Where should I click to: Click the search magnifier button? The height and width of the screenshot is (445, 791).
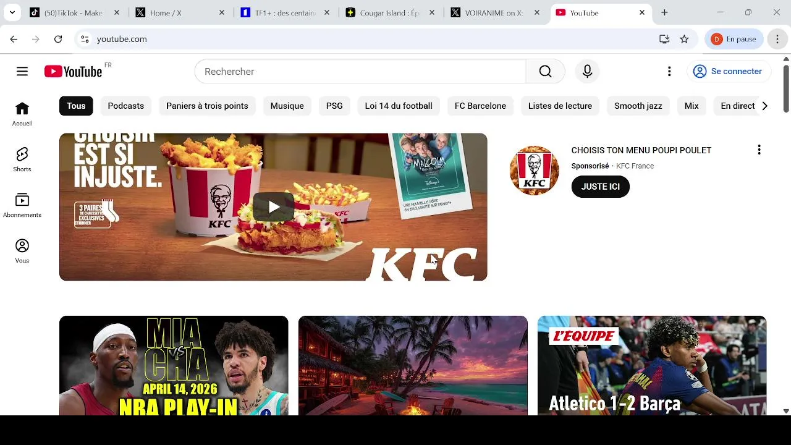(545, 72)
